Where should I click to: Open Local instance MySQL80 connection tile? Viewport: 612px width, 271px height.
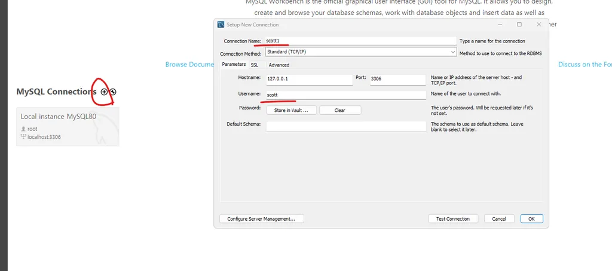[68, 126]
